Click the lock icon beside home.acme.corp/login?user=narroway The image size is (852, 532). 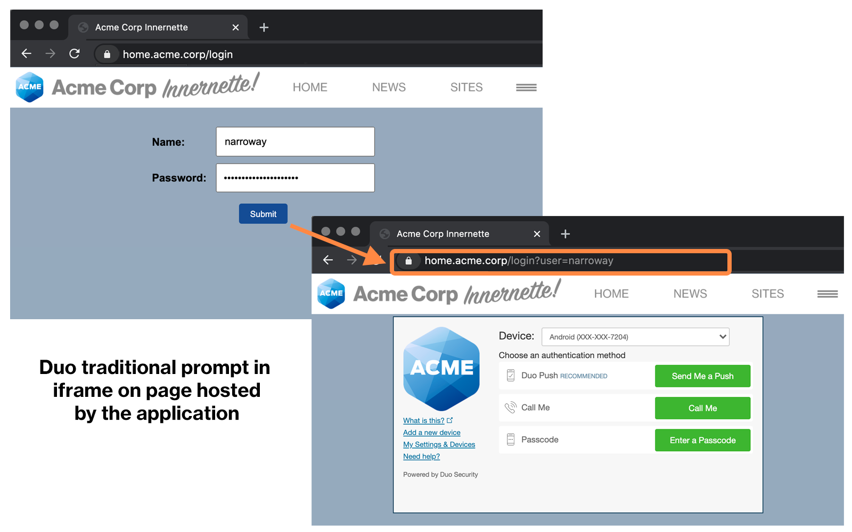[408, 261]
